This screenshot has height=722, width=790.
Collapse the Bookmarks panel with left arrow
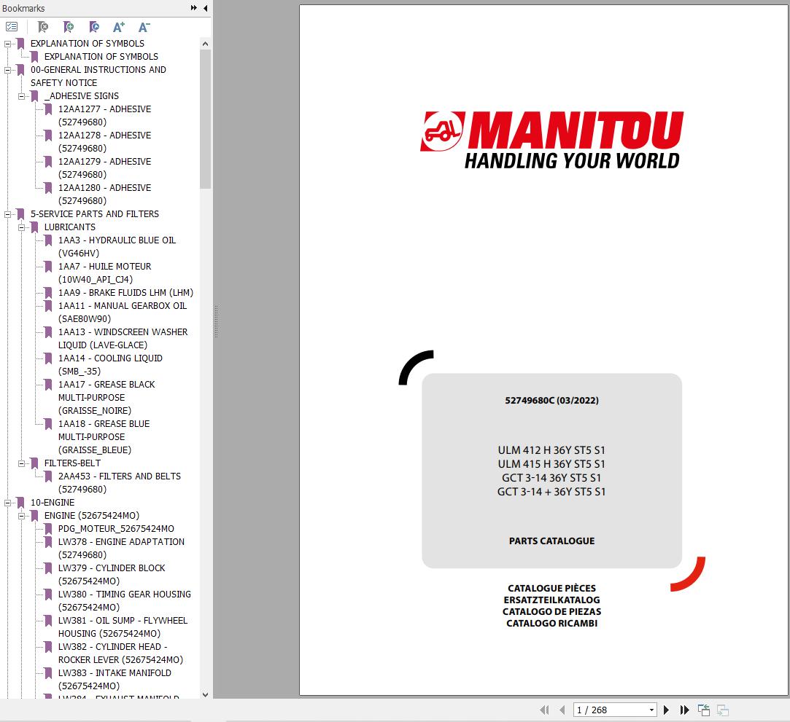(x=205, y=8)
